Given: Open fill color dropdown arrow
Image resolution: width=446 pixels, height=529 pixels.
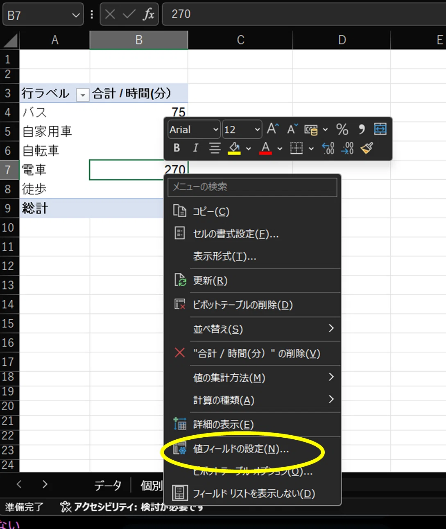Looking at the screenshot, I should click(249, 149).
